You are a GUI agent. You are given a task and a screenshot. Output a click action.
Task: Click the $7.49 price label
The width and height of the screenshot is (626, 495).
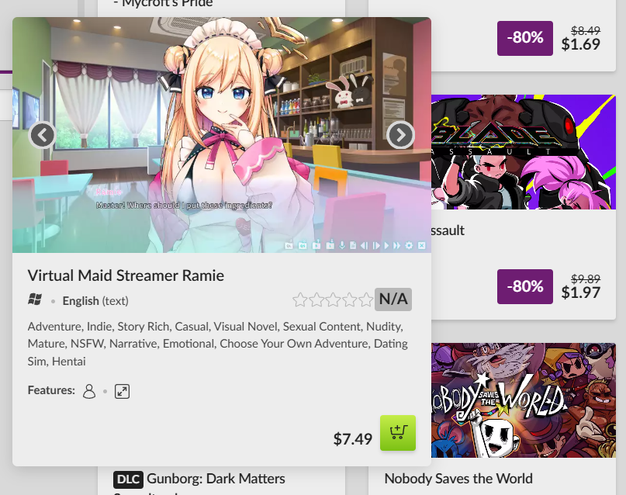[x=352, y=438]
